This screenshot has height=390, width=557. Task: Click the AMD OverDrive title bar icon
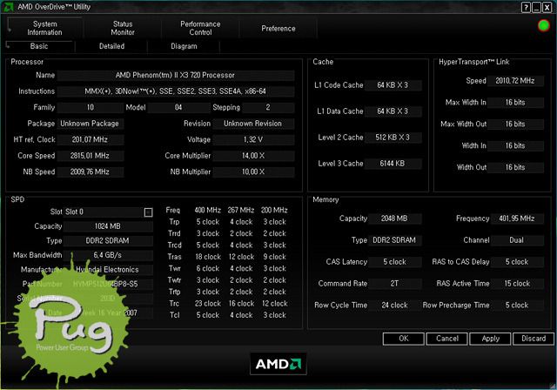point(8,7)
